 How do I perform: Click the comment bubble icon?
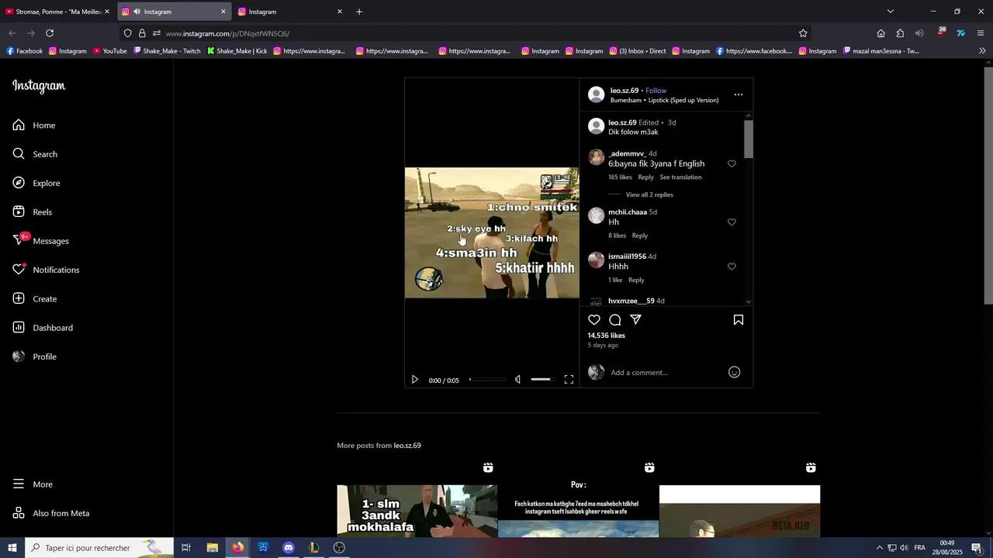coord(615,320)
